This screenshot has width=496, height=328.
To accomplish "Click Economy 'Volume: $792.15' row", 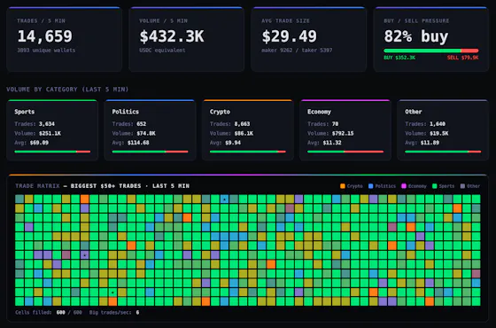I will point(330,133).
